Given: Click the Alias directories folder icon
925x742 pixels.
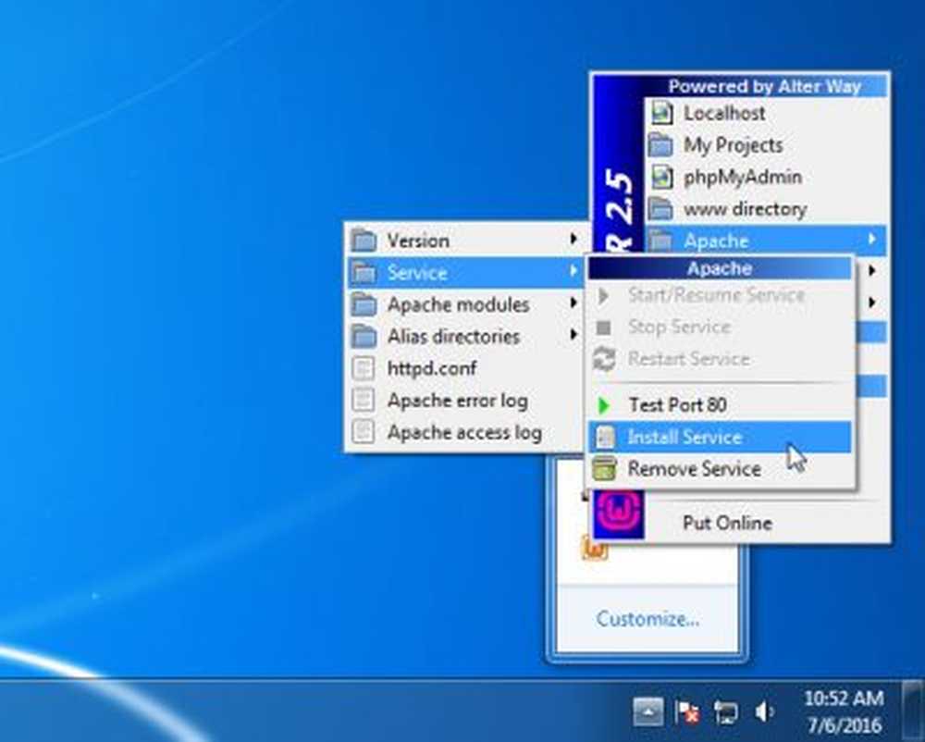Looking at the screenshot, I should pyautogui.click(x=364, y=336).
